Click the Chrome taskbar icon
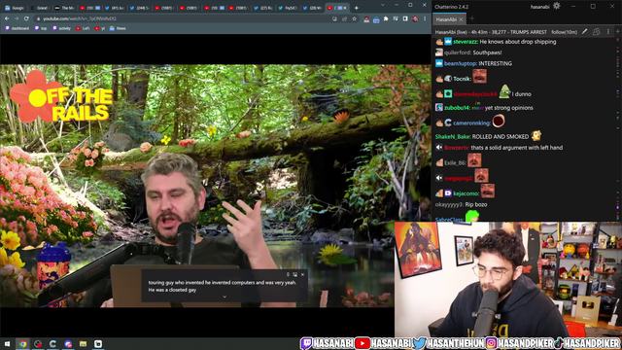Screen dimensions: 622x350 pos(22,343)
